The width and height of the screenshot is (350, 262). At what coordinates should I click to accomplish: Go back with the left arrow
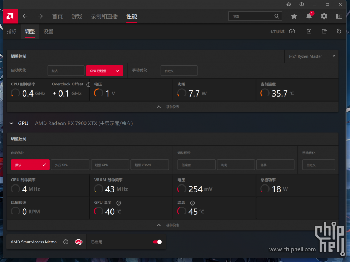25,16
